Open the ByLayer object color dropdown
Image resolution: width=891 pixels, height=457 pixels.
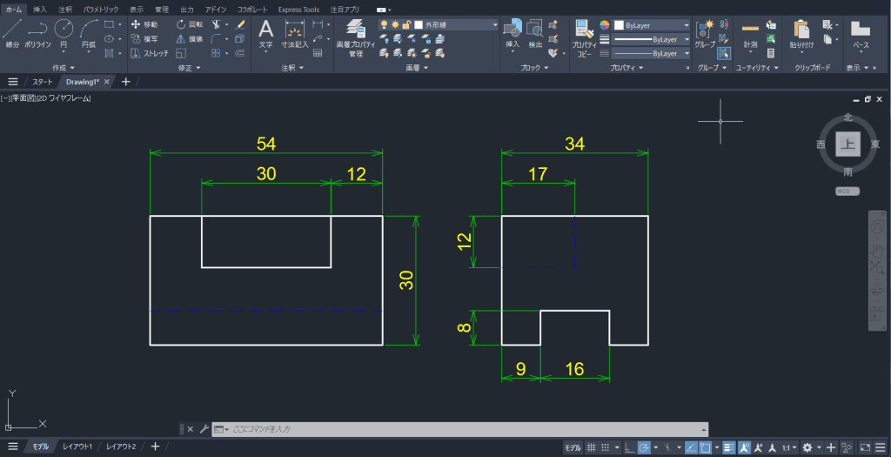coord(652,25)
